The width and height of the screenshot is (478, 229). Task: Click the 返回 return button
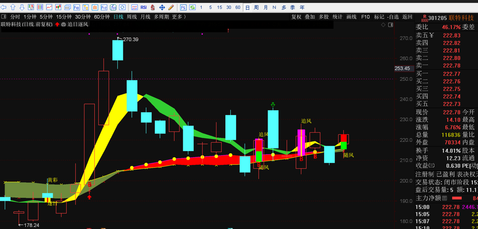[x=407, y=17]
